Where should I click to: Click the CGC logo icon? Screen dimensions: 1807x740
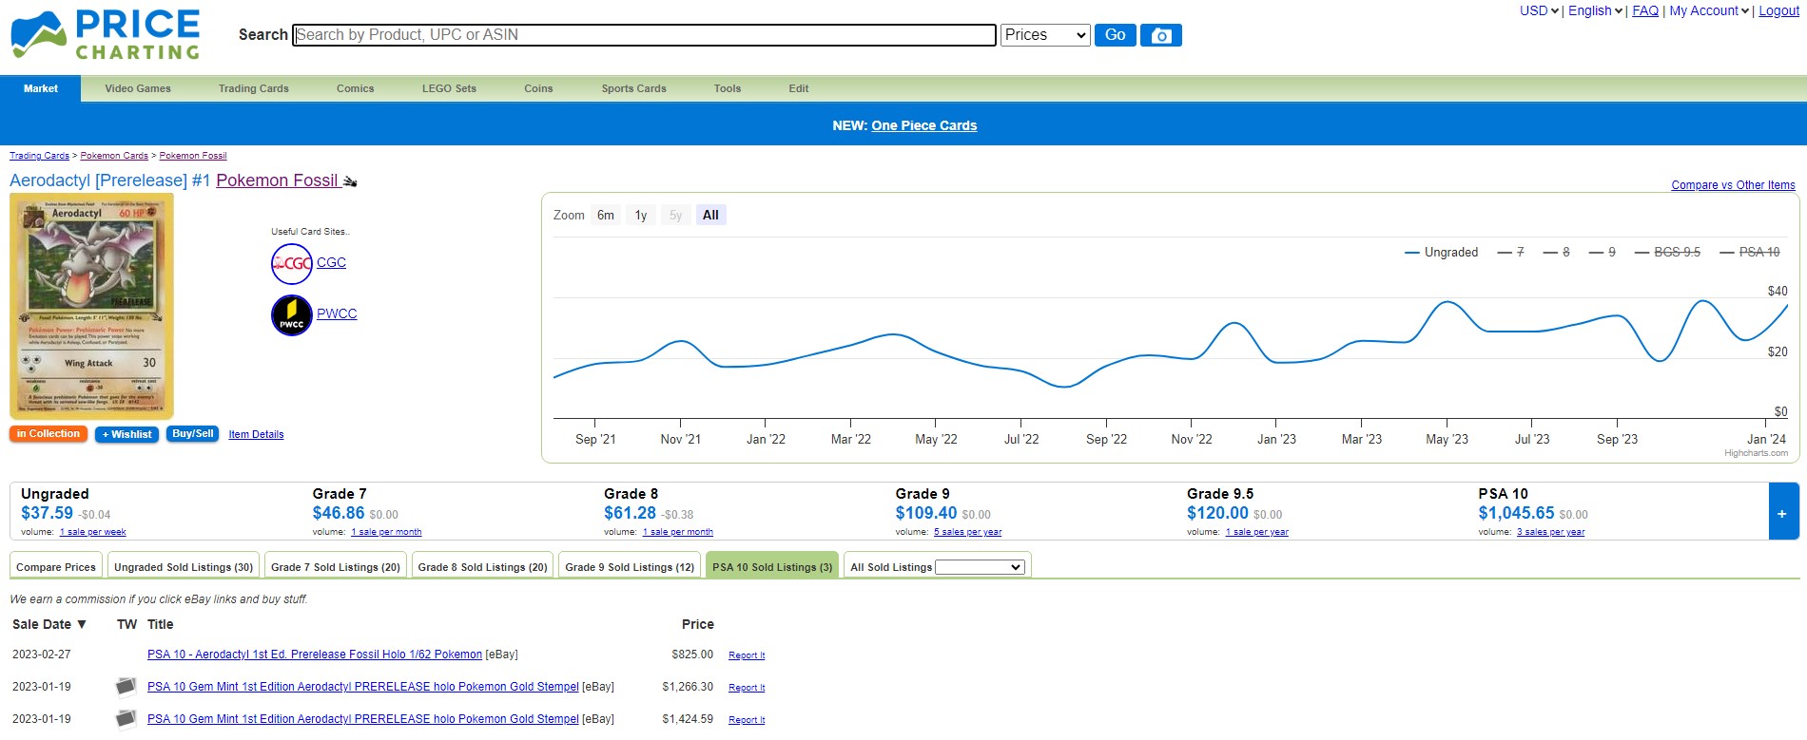pos(291,264)
